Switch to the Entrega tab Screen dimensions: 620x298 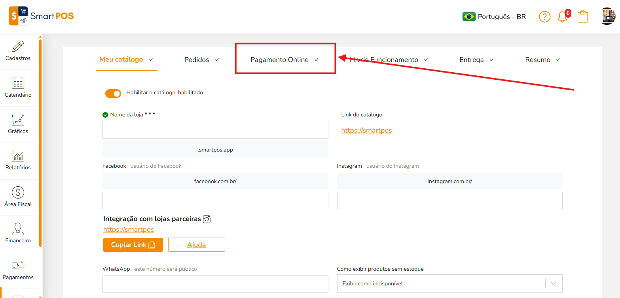coord(472,60)
